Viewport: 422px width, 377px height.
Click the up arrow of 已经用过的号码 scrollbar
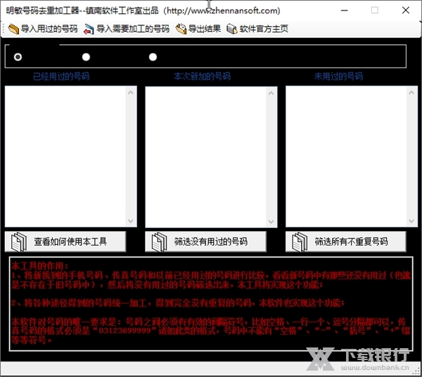[x=131, y=93]
